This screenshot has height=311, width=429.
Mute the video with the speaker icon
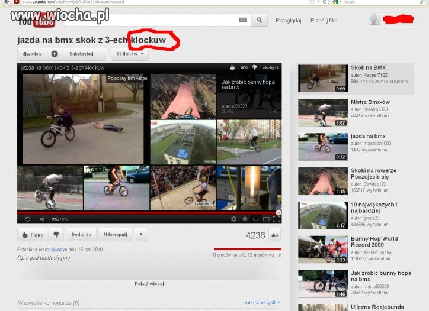pos(42,219)
